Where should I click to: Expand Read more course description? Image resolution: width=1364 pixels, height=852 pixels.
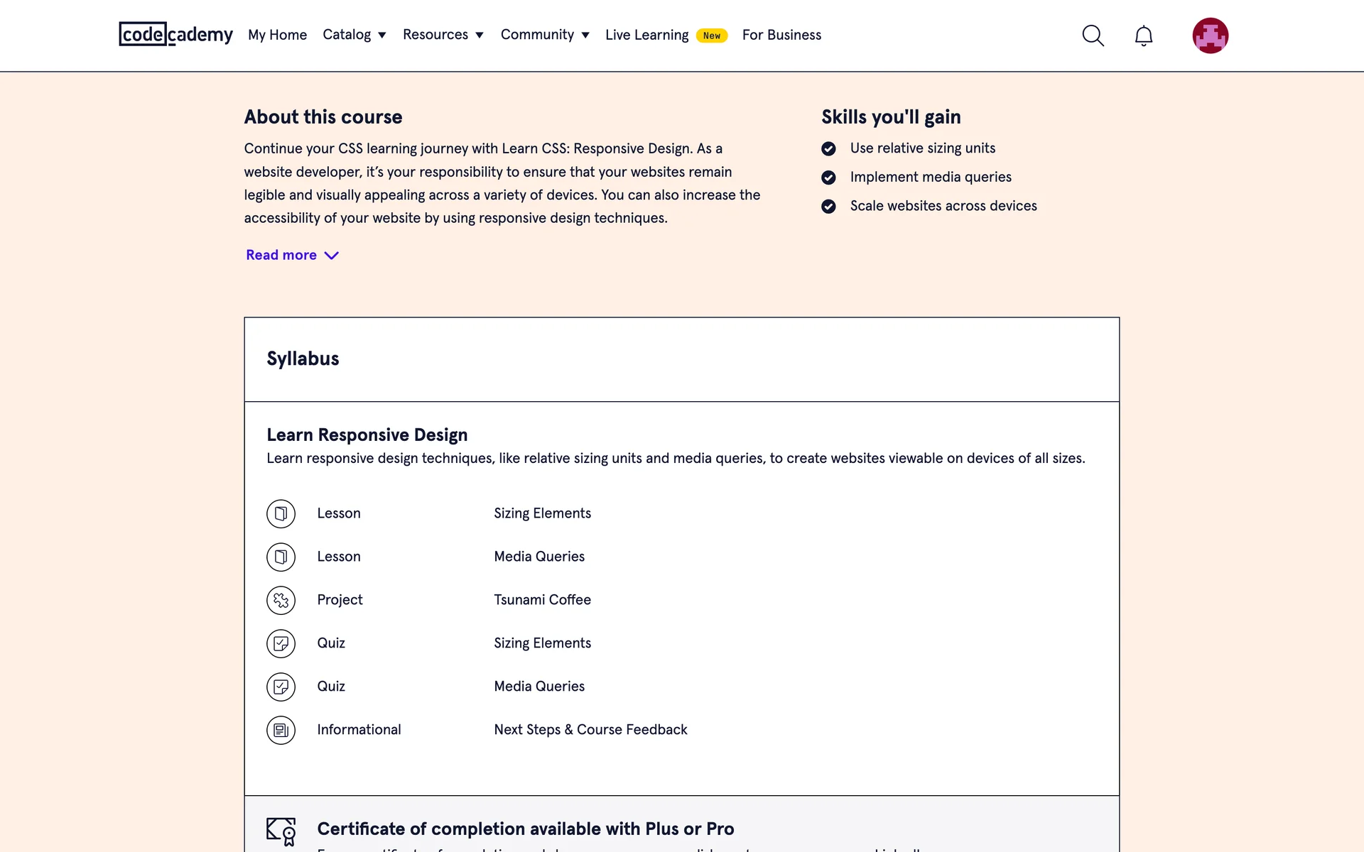point(292,255)
